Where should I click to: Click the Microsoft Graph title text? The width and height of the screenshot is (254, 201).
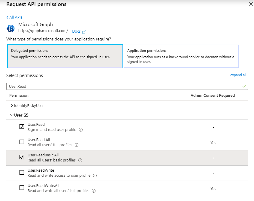[x=35, y=24]
